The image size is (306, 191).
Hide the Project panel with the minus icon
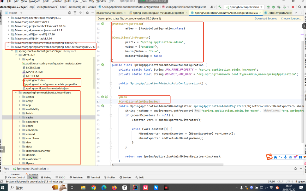pyautogui.click(x=93, y=13)
